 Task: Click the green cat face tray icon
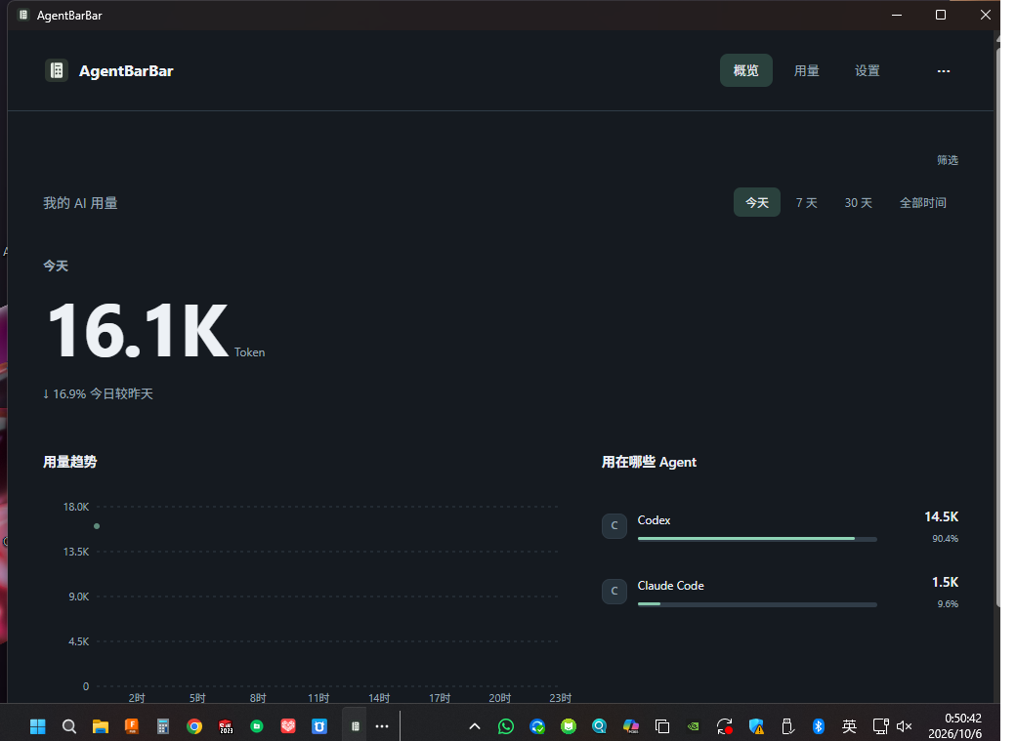click(569, 726)
